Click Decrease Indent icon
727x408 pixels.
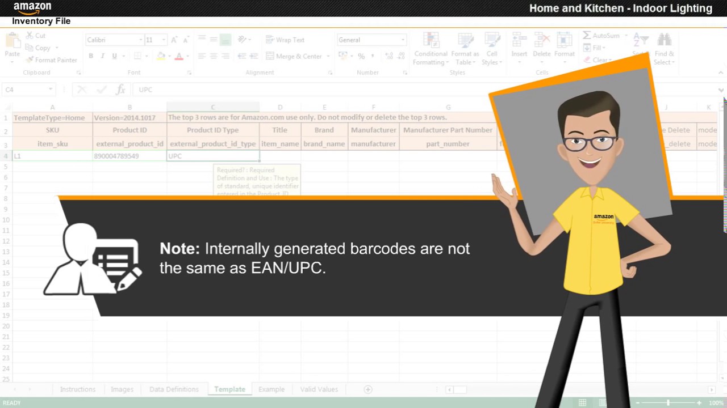click(x=241, y=56)
